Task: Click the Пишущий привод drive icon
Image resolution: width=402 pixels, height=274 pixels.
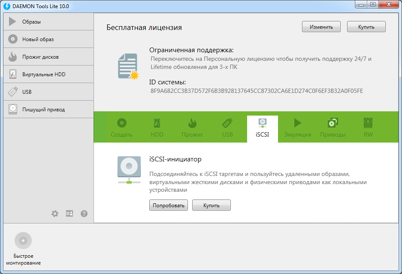Action: coord(13,109)
